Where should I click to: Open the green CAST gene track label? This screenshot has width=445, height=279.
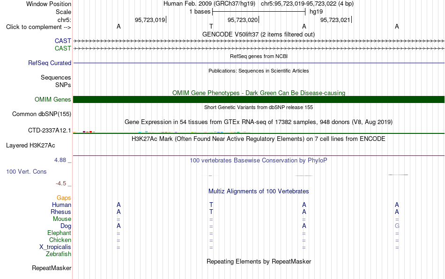click(63, 48)
